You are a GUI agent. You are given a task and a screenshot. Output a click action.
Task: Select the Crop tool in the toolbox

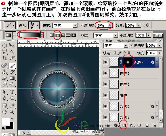(5, 58)
